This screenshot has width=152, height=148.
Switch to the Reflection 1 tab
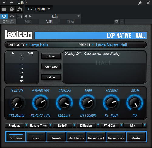coord(96,137)
